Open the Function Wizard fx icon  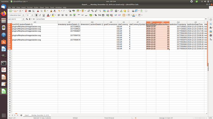point(27,19)
